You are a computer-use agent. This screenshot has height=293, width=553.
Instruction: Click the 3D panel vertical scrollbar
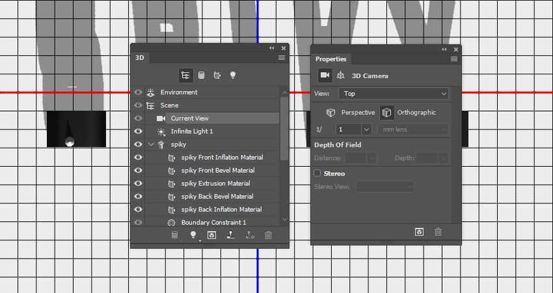click(x=284, y=128)
